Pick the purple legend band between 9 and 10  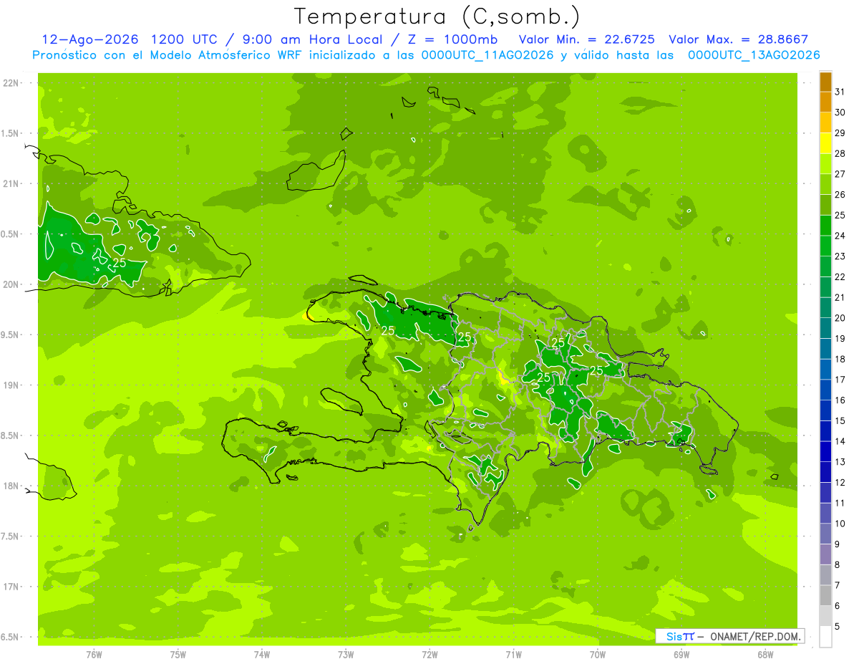(825, 534)
